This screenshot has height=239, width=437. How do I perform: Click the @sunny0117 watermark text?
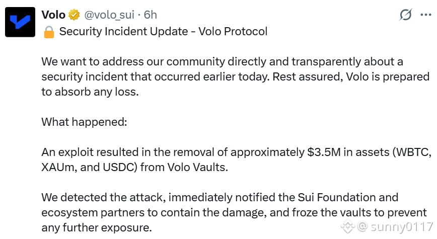(x=395, y=227)
